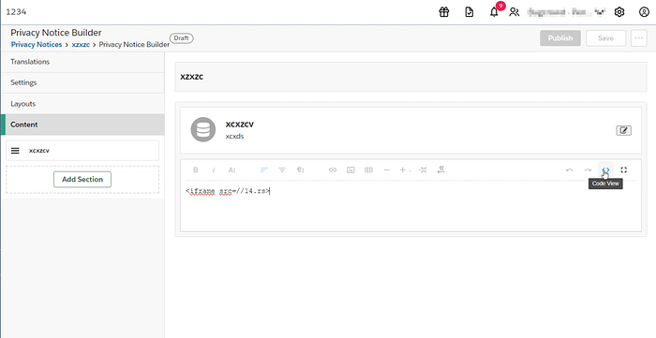
Task: Open the users icon in top bar
Action: click(x=514, y=12)
